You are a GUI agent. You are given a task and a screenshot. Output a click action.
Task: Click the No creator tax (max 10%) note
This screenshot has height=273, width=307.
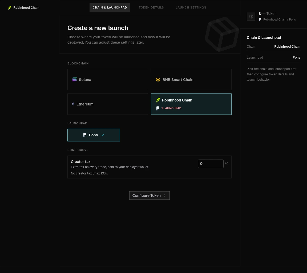click(90, 173)
